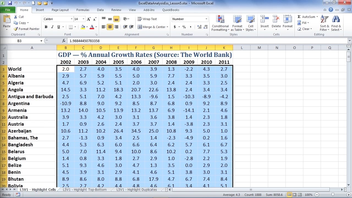This screenshot has height=198, width=352.
Task: Open Find & Select binoculars menu
Action: click(x=336, y=23)
